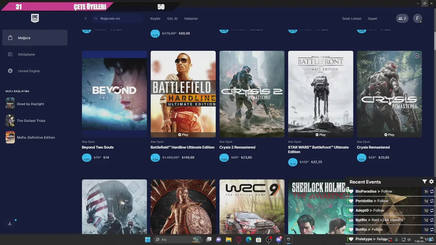Image resolution: width=436 pixels, height=245 pixels.
Task: Open the Recent Events settings gear
Action: click(x=432, y=182)
